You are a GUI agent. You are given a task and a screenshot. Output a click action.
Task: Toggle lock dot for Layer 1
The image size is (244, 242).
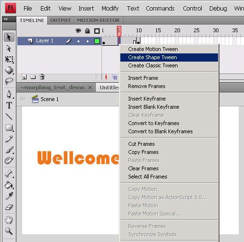coord(88,41)
